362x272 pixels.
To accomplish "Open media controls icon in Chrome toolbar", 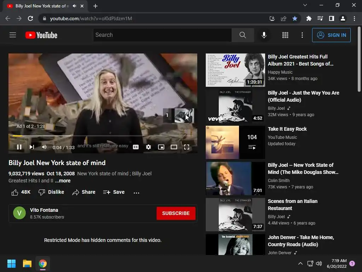I will (x=320, y=18).
